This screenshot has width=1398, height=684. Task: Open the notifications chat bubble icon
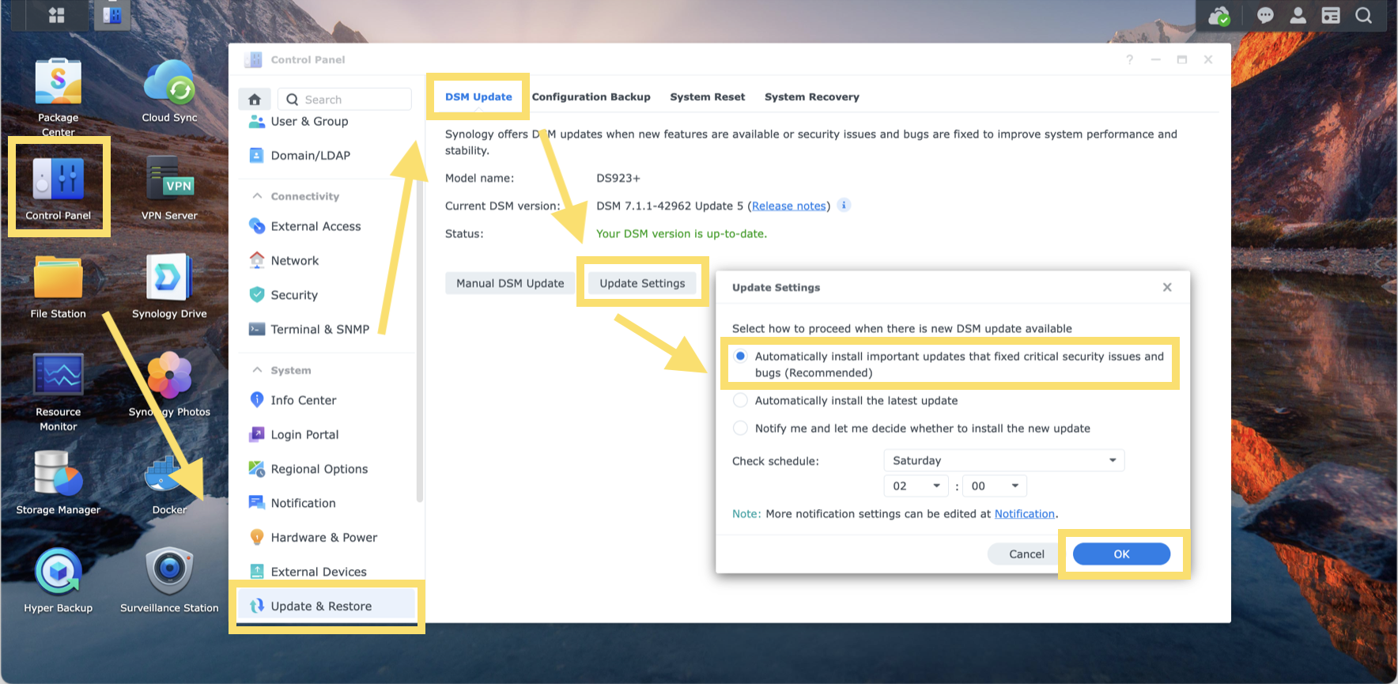pos(1265,15)
